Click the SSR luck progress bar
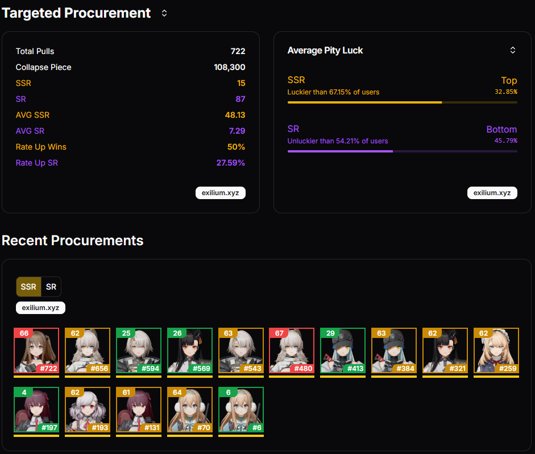535x454 pixels. pos(403,102)
